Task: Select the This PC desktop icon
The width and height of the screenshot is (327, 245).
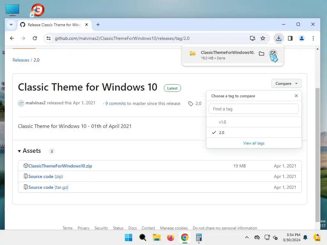Action: [x=12, y=10]
